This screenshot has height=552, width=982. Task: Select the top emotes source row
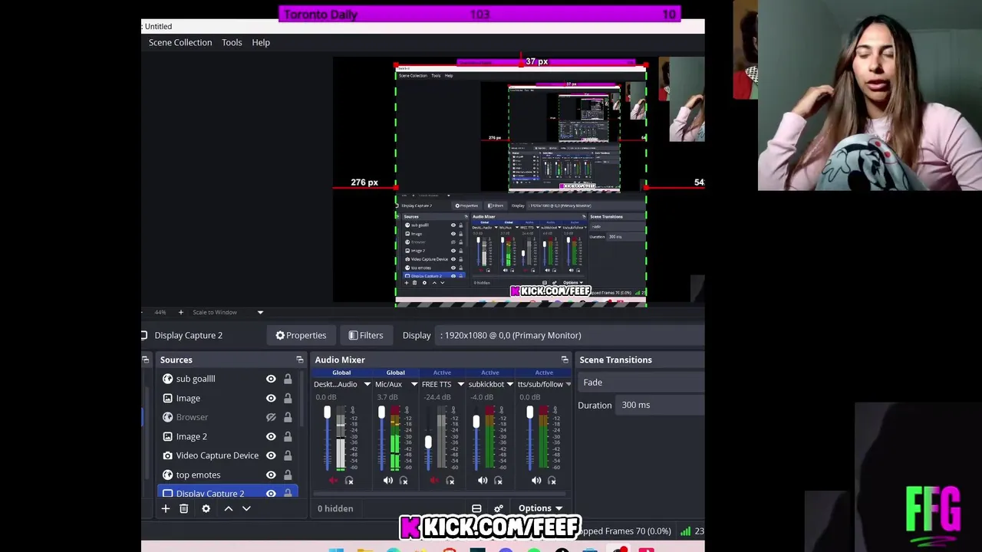[227, 475]
